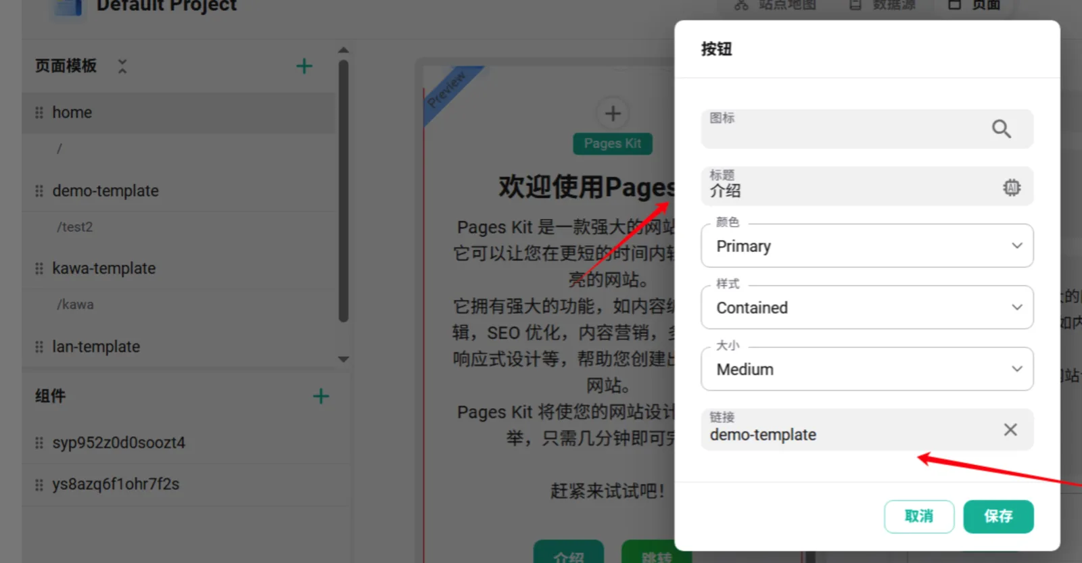Open the syp952z0d0soozt4 component
Image resolution: width=1082 pixels, height=563 pixels.
pos(187,443)
